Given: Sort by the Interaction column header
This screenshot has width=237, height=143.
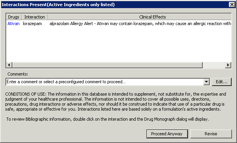Looking at the screenshot, I should click(x=35, y=17).
